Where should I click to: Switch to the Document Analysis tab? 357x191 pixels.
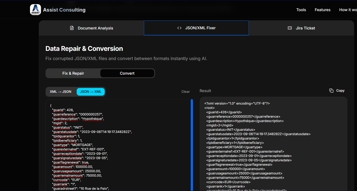(x=95, y=28)
